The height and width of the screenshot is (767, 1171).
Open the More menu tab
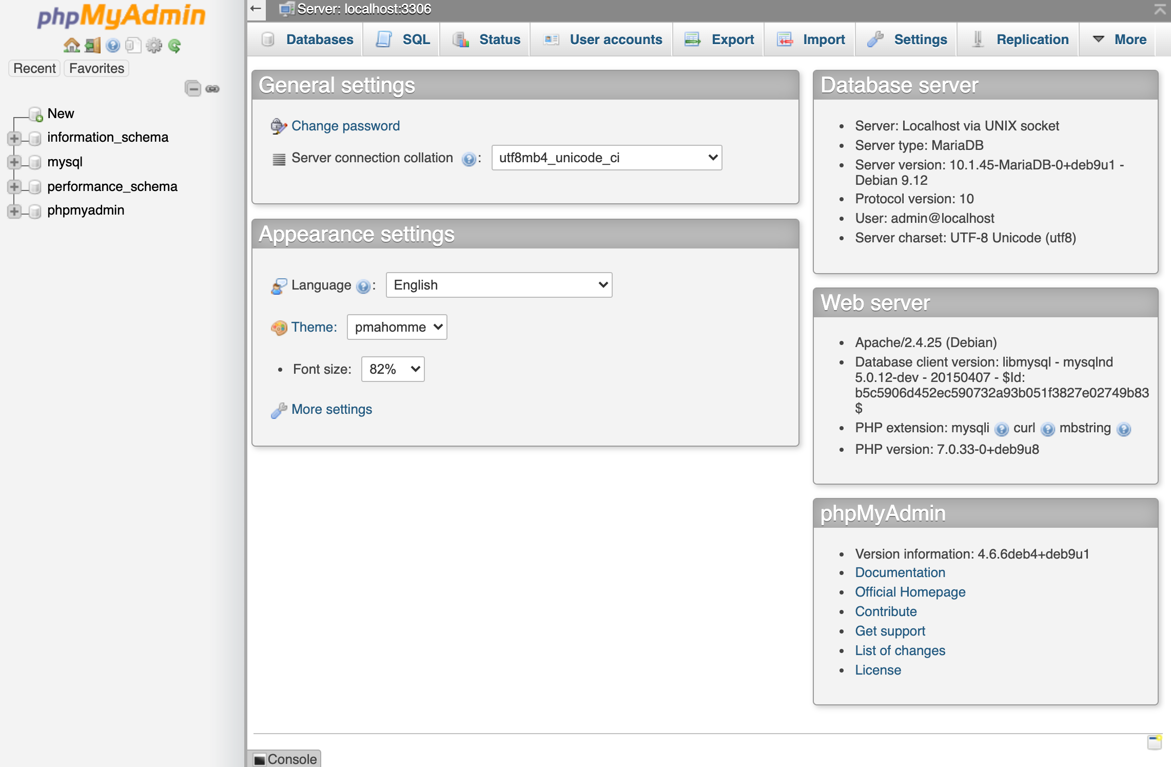click(1122, 40)
